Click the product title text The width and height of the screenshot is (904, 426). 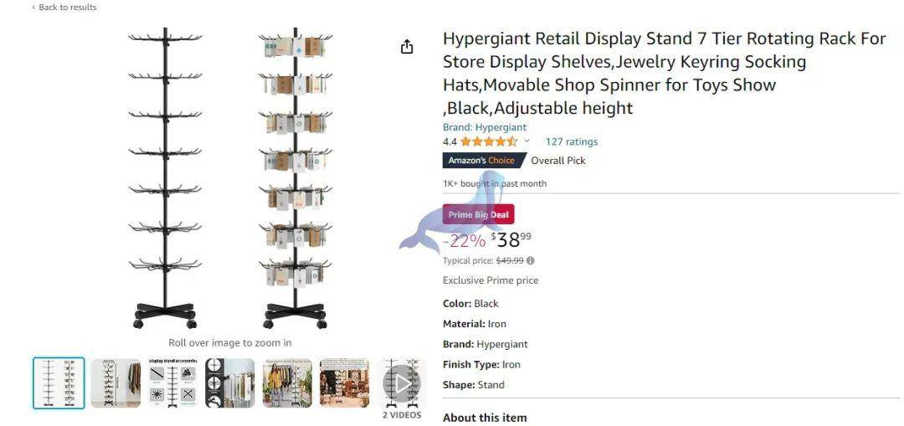pos(664,73)
